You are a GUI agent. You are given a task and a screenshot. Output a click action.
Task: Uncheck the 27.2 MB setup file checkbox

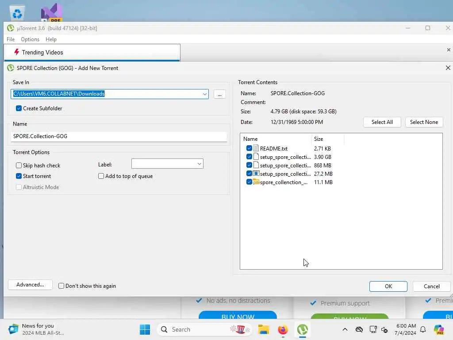[249, 174]
